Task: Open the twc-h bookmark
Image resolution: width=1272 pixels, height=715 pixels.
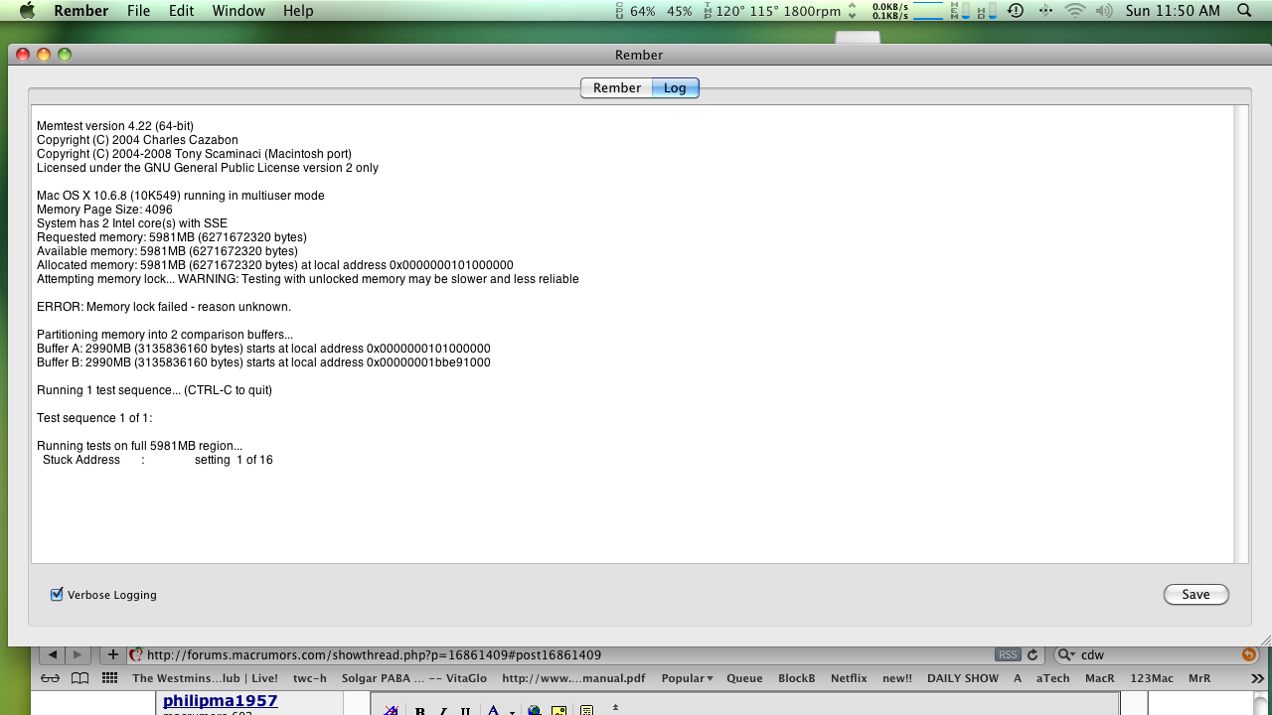Action: tap(309, 678)
